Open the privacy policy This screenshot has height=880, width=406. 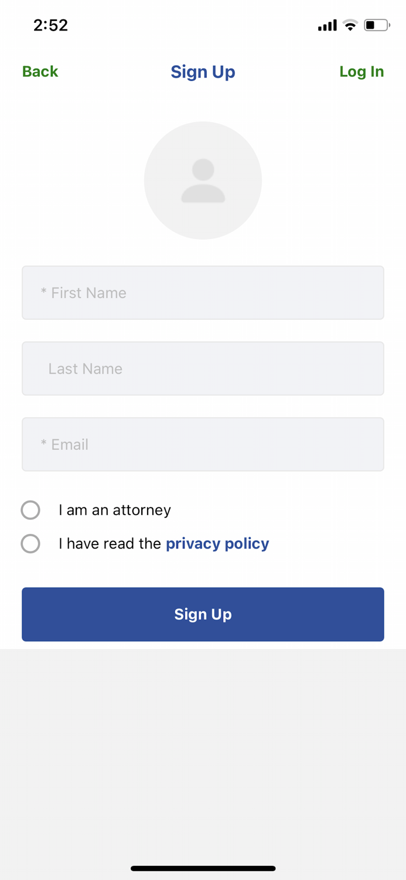point(217,543)
